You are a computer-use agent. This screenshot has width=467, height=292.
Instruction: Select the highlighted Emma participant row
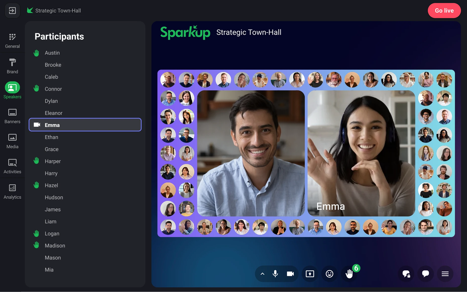pos(85,125)
